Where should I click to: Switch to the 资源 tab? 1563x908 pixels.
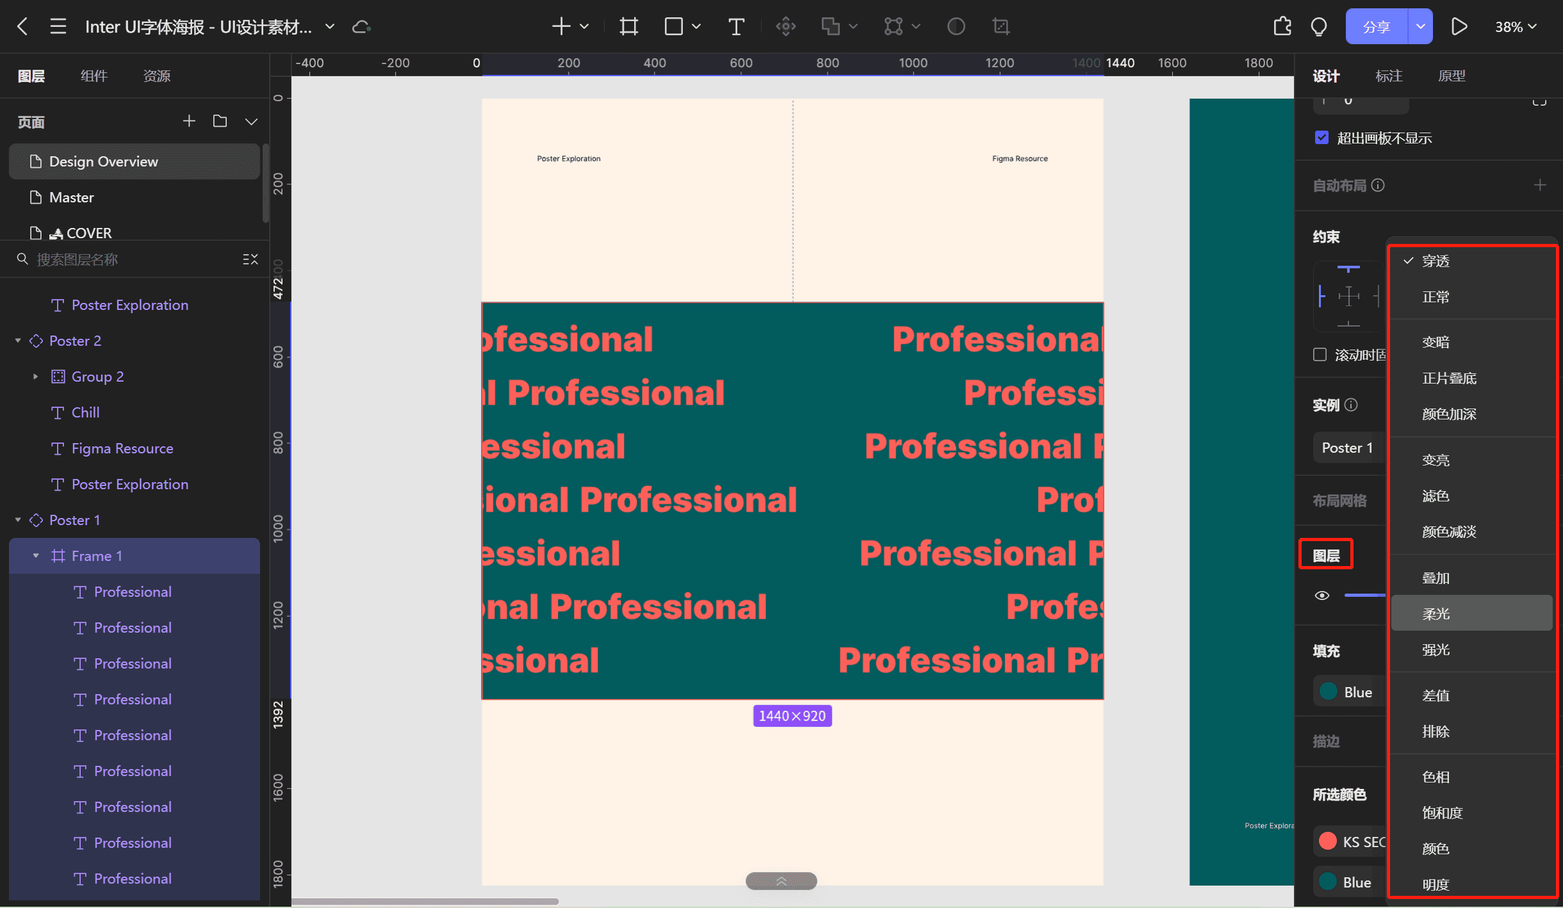(156, 76)
